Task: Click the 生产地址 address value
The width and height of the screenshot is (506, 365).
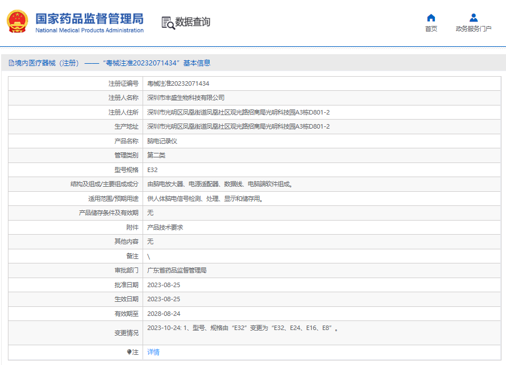Action: [x=238, y=126]
